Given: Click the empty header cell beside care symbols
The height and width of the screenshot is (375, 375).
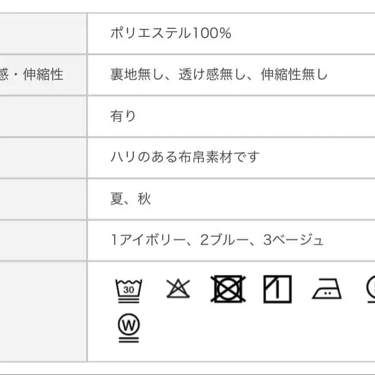Looking at the screenshot, I should tap(43, 310).
